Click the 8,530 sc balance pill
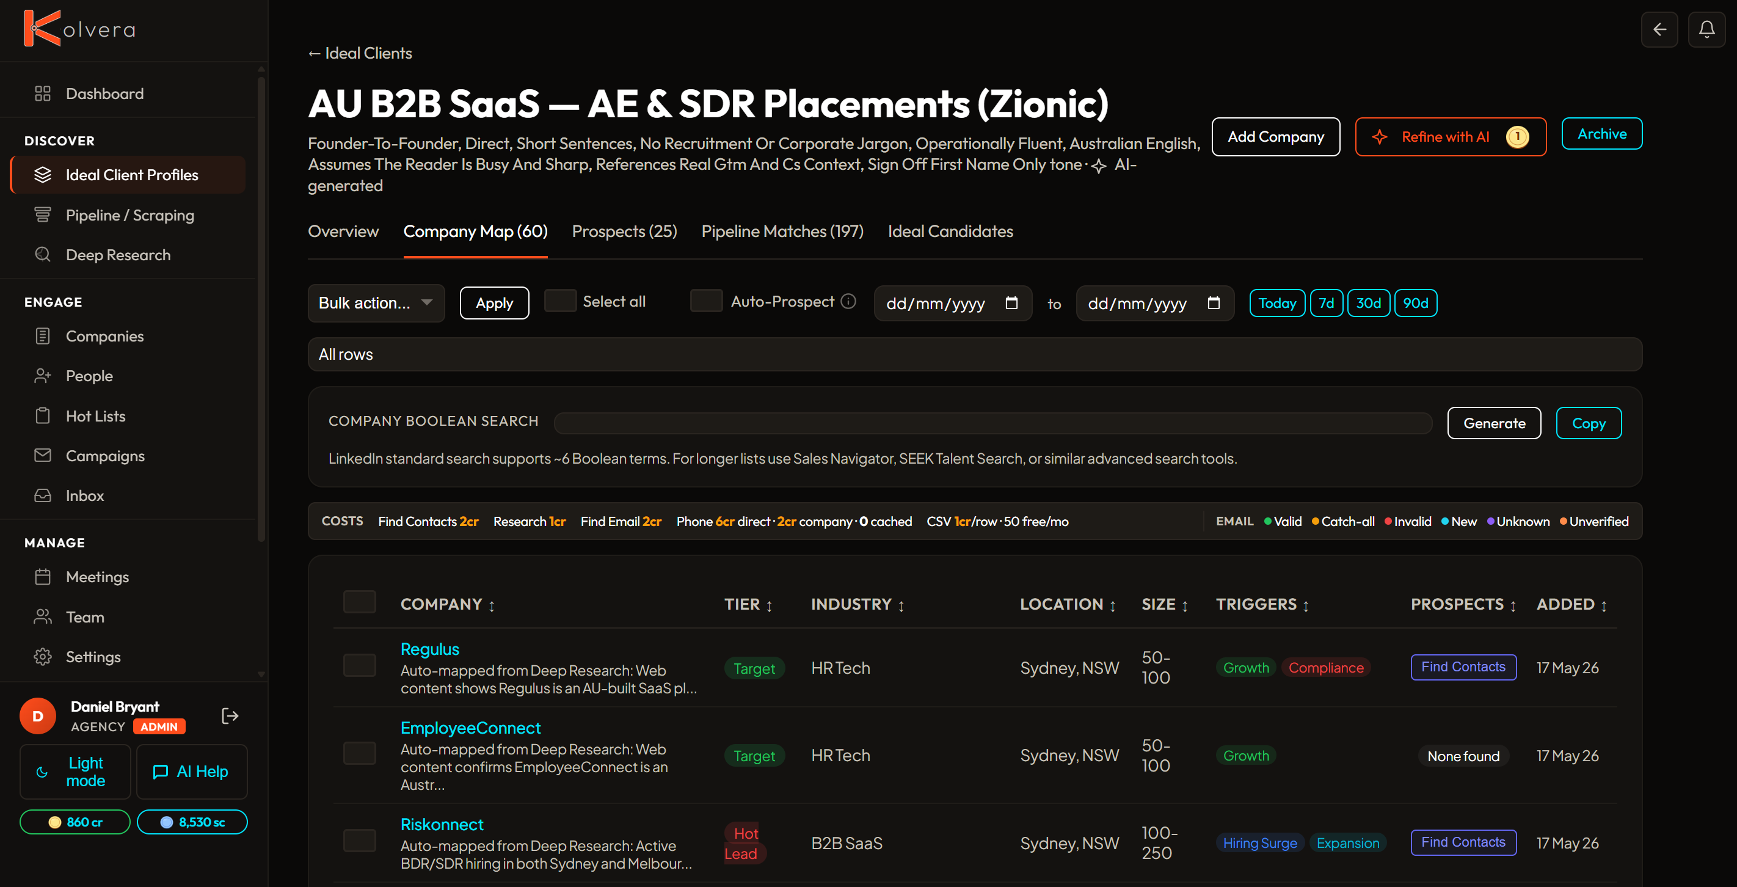This screenshot has height=887, width=1737. pyautogui.click(x=192, y=822)
